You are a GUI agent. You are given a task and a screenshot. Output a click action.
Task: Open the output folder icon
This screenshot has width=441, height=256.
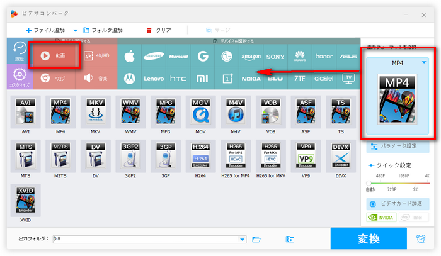point(256,239)
